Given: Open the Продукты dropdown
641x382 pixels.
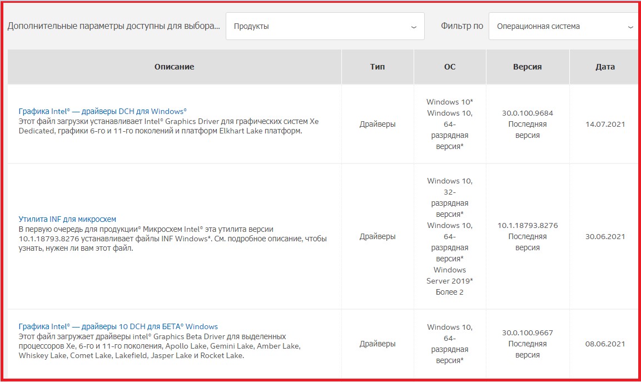Looking at the screenshot, I should (325, 26).
